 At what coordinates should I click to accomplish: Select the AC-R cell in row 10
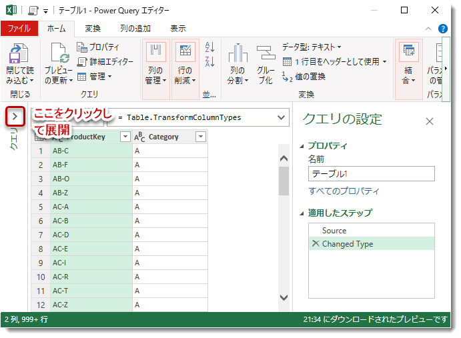(x=91, y=277)
